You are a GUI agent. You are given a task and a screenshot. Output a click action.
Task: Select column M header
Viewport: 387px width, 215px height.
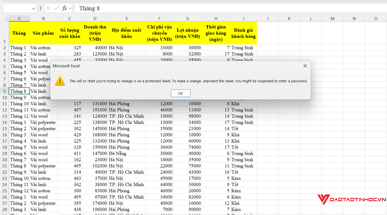(x=332, y=19)
